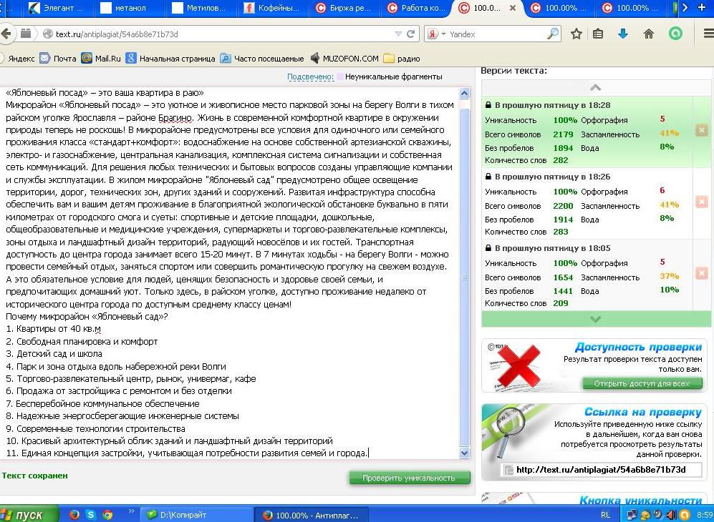This screenshot has height=522, width=714.
Task: Click the volume speaker icon in tray
Action: 671,515
